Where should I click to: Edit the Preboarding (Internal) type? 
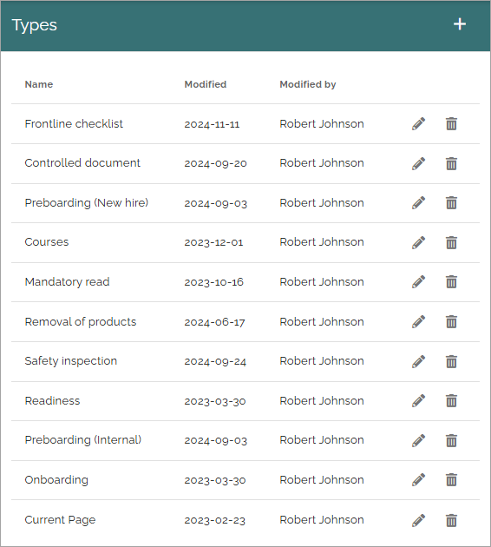point(418,440)
